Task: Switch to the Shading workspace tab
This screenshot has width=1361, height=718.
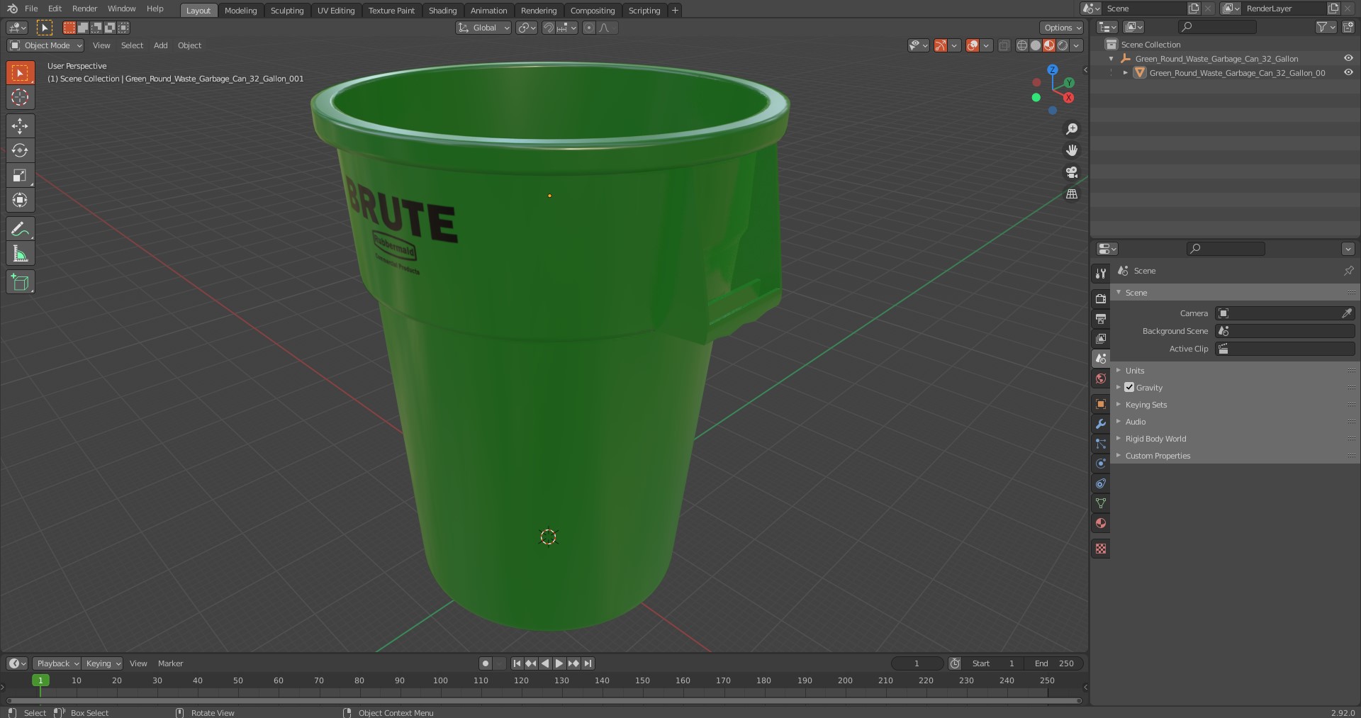Action: [442, 10]
